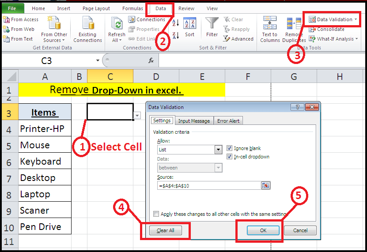The height and width of the screenshot is (252, 367).
Task: Click Sort A to Z icon
Action: [176, 23]
